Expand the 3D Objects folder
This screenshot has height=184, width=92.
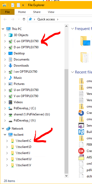5,35
